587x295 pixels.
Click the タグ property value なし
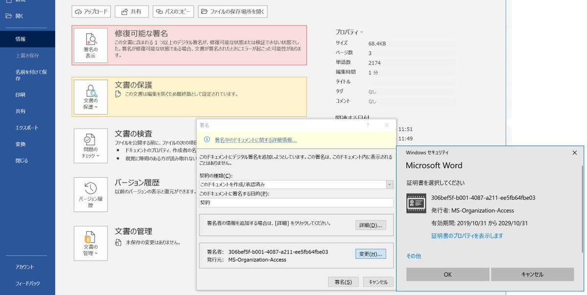click(x=373, y=91)
